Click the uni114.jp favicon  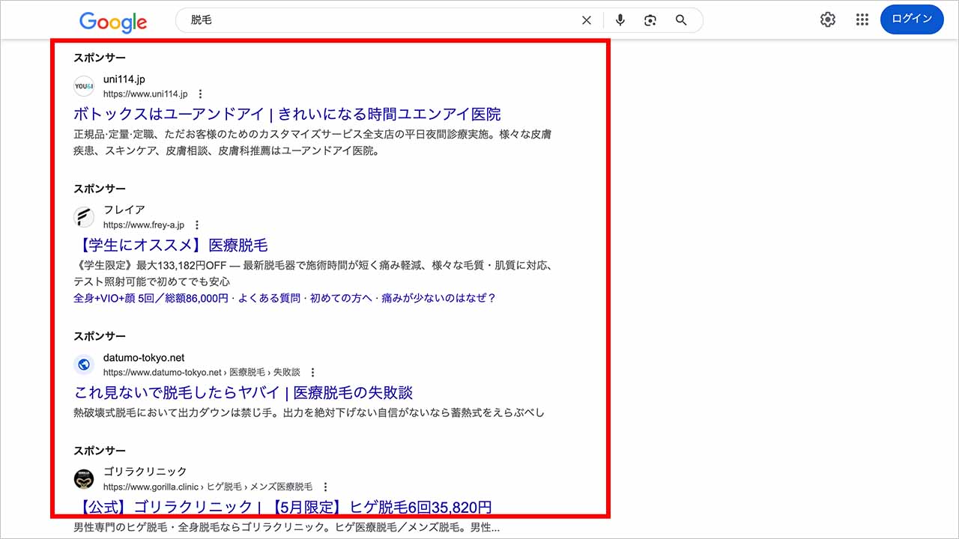tap(84, 86)
